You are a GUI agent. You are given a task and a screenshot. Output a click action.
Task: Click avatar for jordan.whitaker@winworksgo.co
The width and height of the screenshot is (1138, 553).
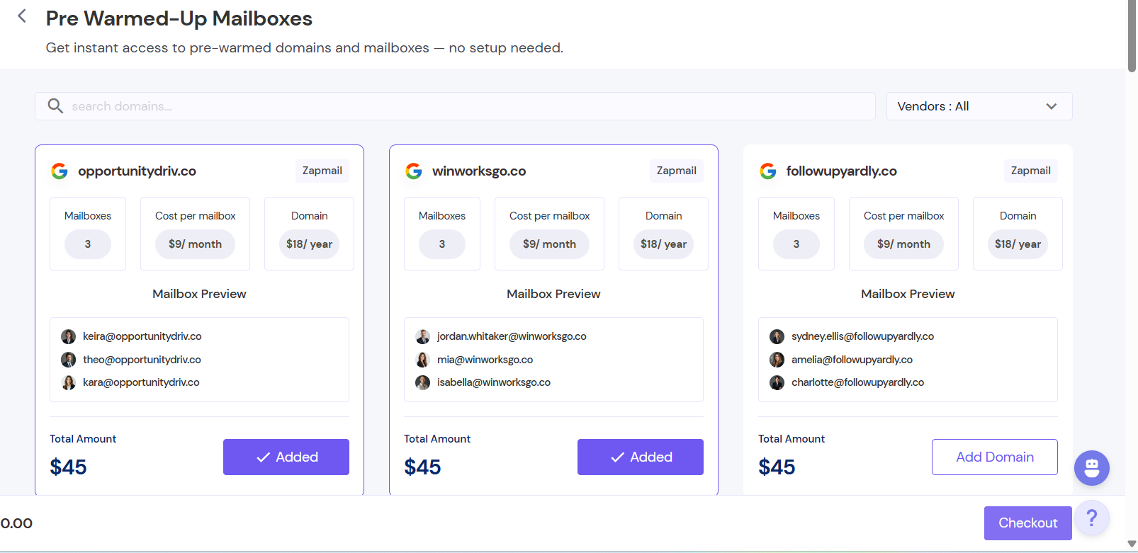[x=423, y=336]
